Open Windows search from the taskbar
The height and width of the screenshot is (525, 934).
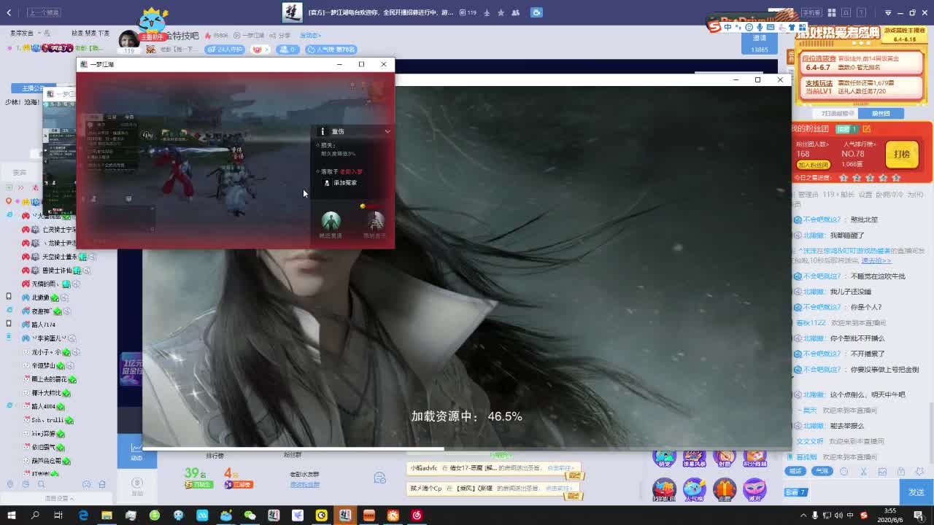tap(35, 515)
